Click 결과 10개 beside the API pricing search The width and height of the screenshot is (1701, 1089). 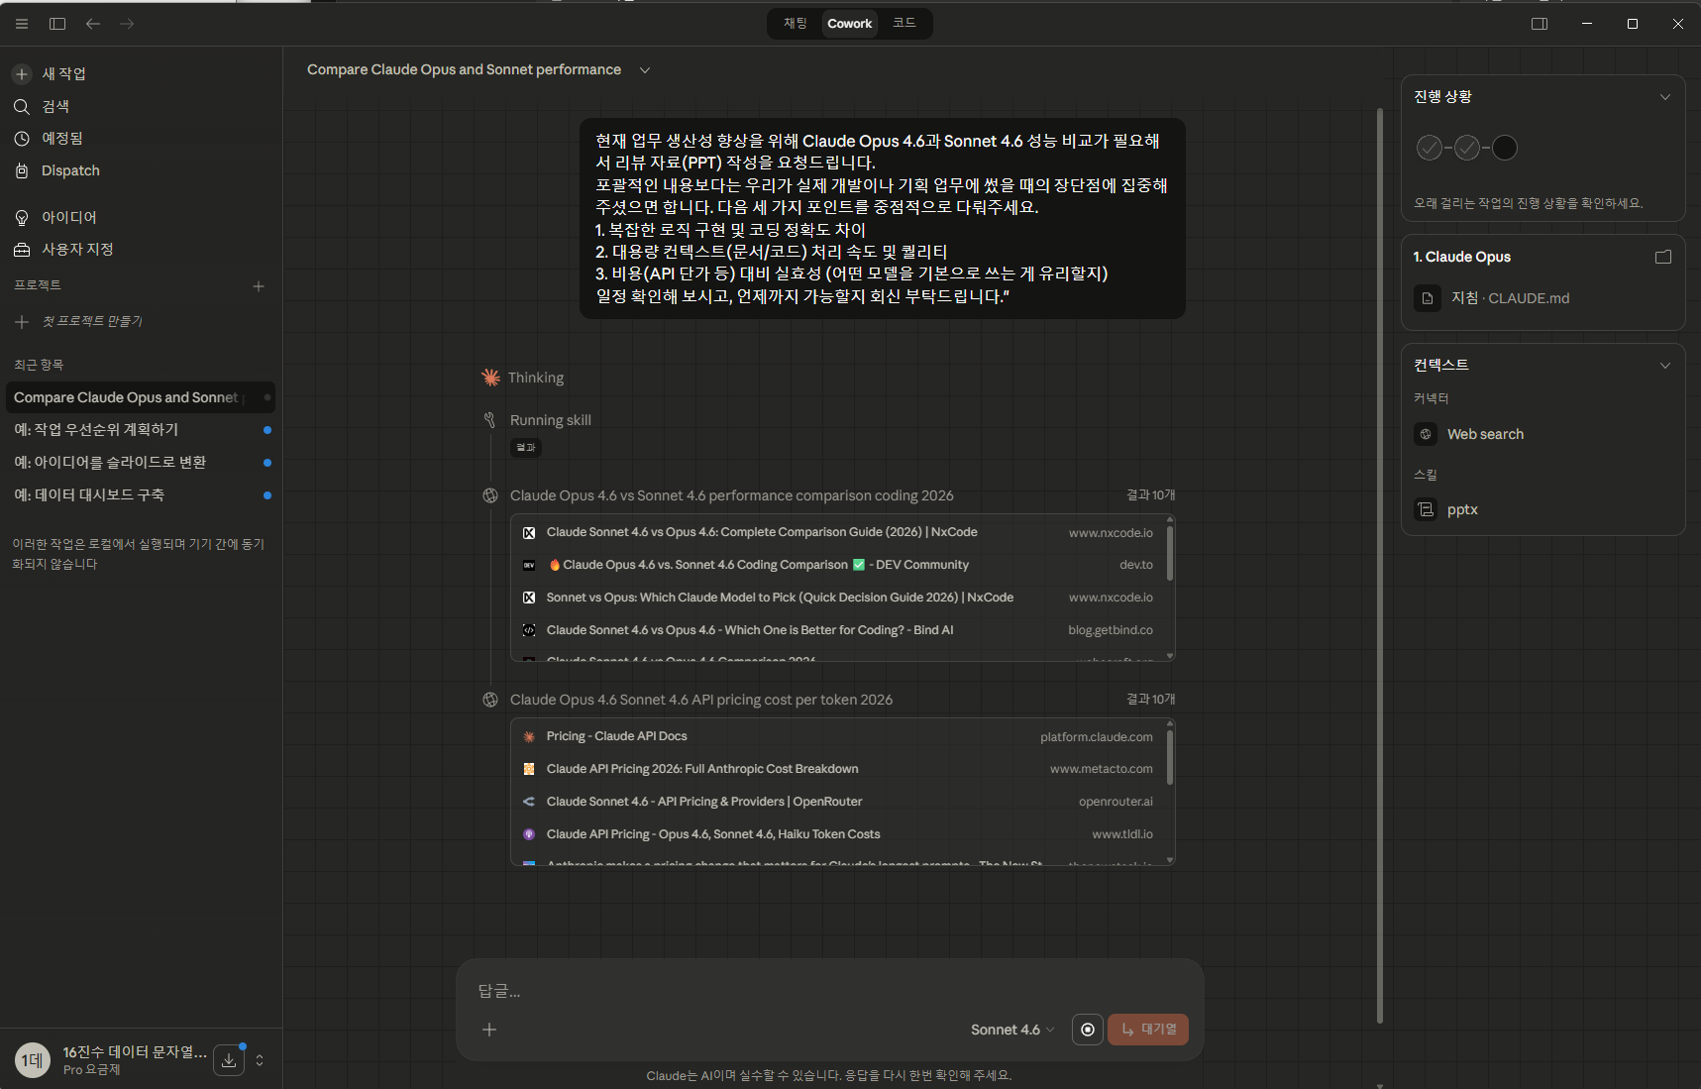click(1150, 700)
